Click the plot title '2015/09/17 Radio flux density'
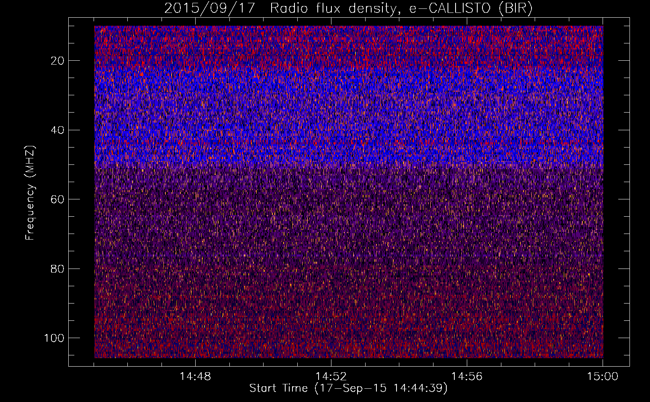The width and height of the screenshot is (650, 402). point(280,9)
